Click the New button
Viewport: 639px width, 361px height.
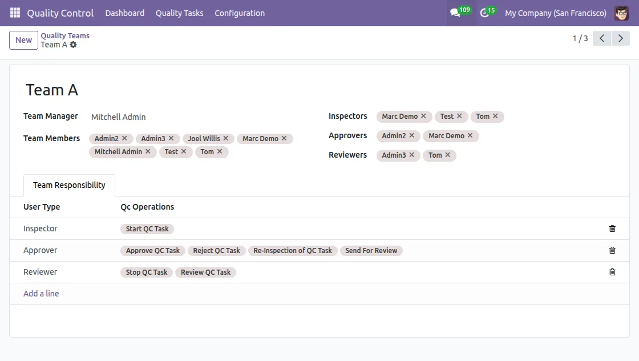23,40
